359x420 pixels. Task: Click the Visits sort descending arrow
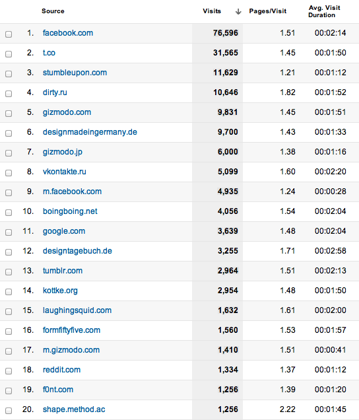click(x=238, y=11)
